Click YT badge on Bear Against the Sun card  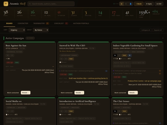point(12,55)
